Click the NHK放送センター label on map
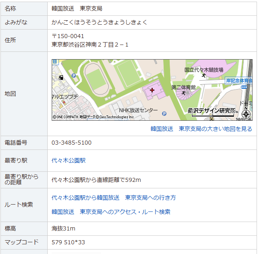This screenshot has width=259, height=254. click(138, 110)
